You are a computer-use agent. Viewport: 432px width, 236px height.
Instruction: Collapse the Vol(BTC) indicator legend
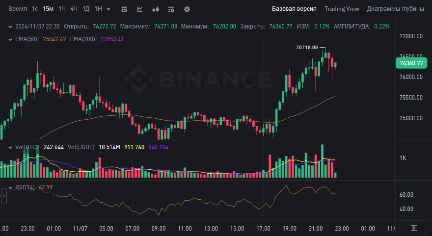pos(10,147)
